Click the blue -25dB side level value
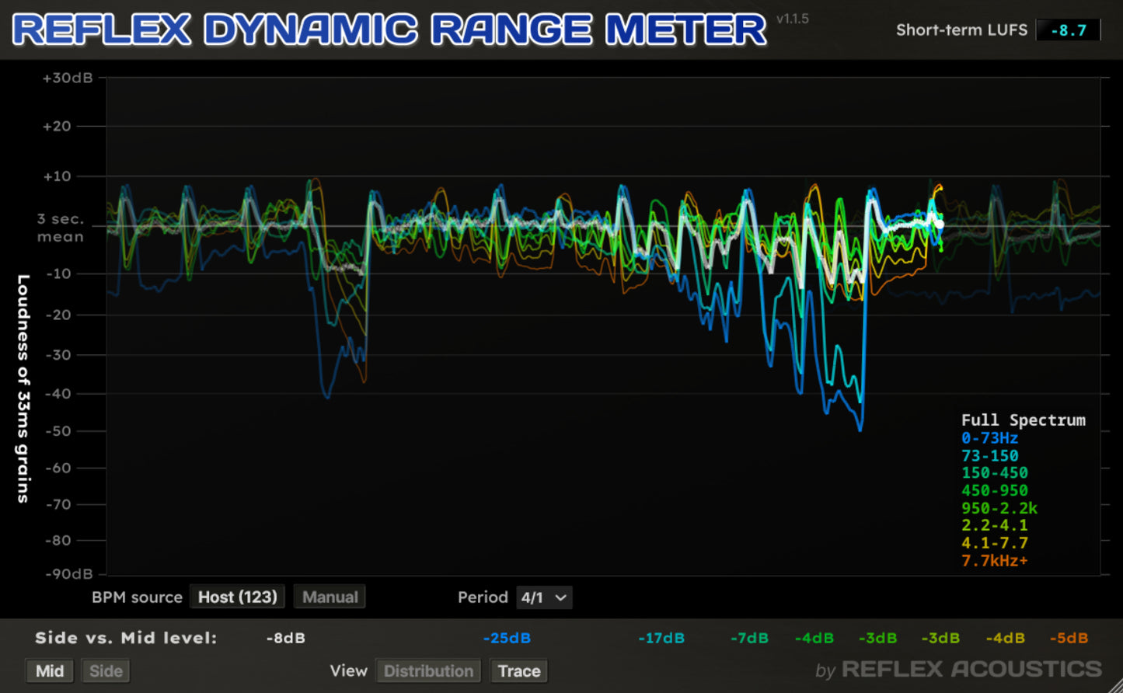Image resolution: width=1123 pixels, height=693 pixels. [x=507, y=638]
